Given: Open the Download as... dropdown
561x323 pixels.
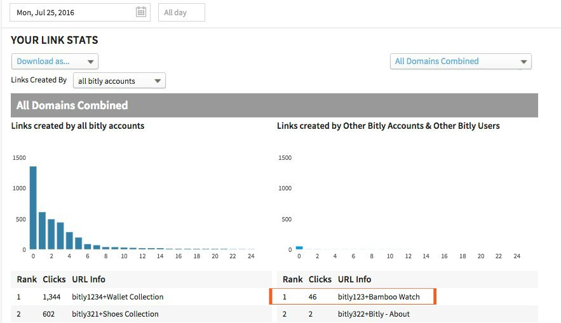Looking at the screenshot, I should [55, 62].
